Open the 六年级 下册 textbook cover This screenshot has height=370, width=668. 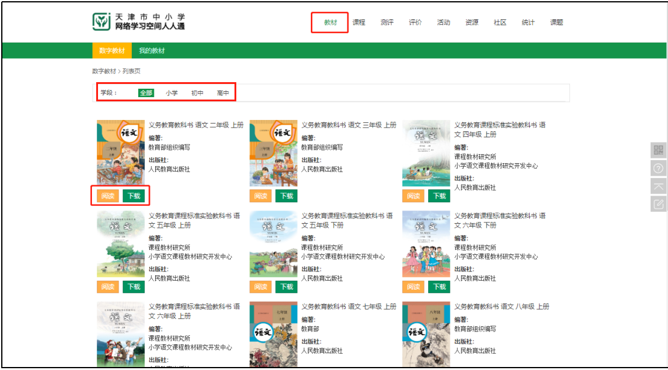click(x=426, y=244)
